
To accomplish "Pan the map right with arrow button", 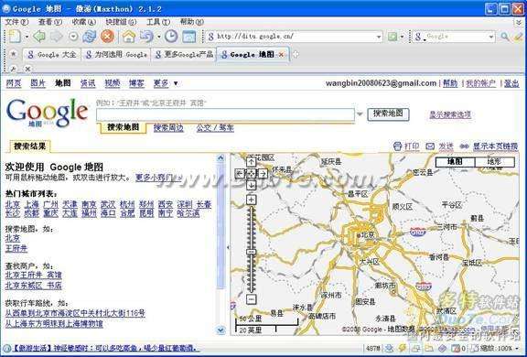I will [263, 173].
